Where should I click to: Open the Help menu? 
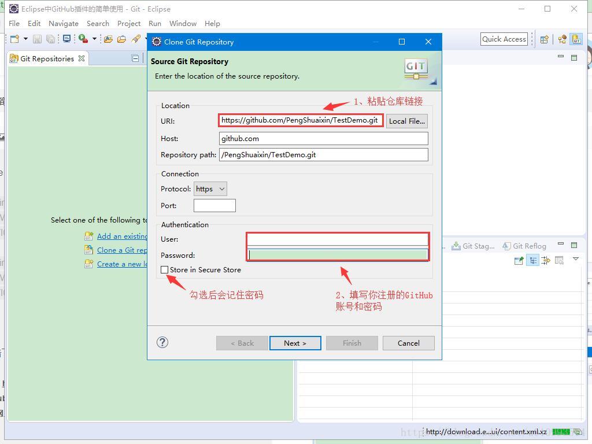pos(212,23)
